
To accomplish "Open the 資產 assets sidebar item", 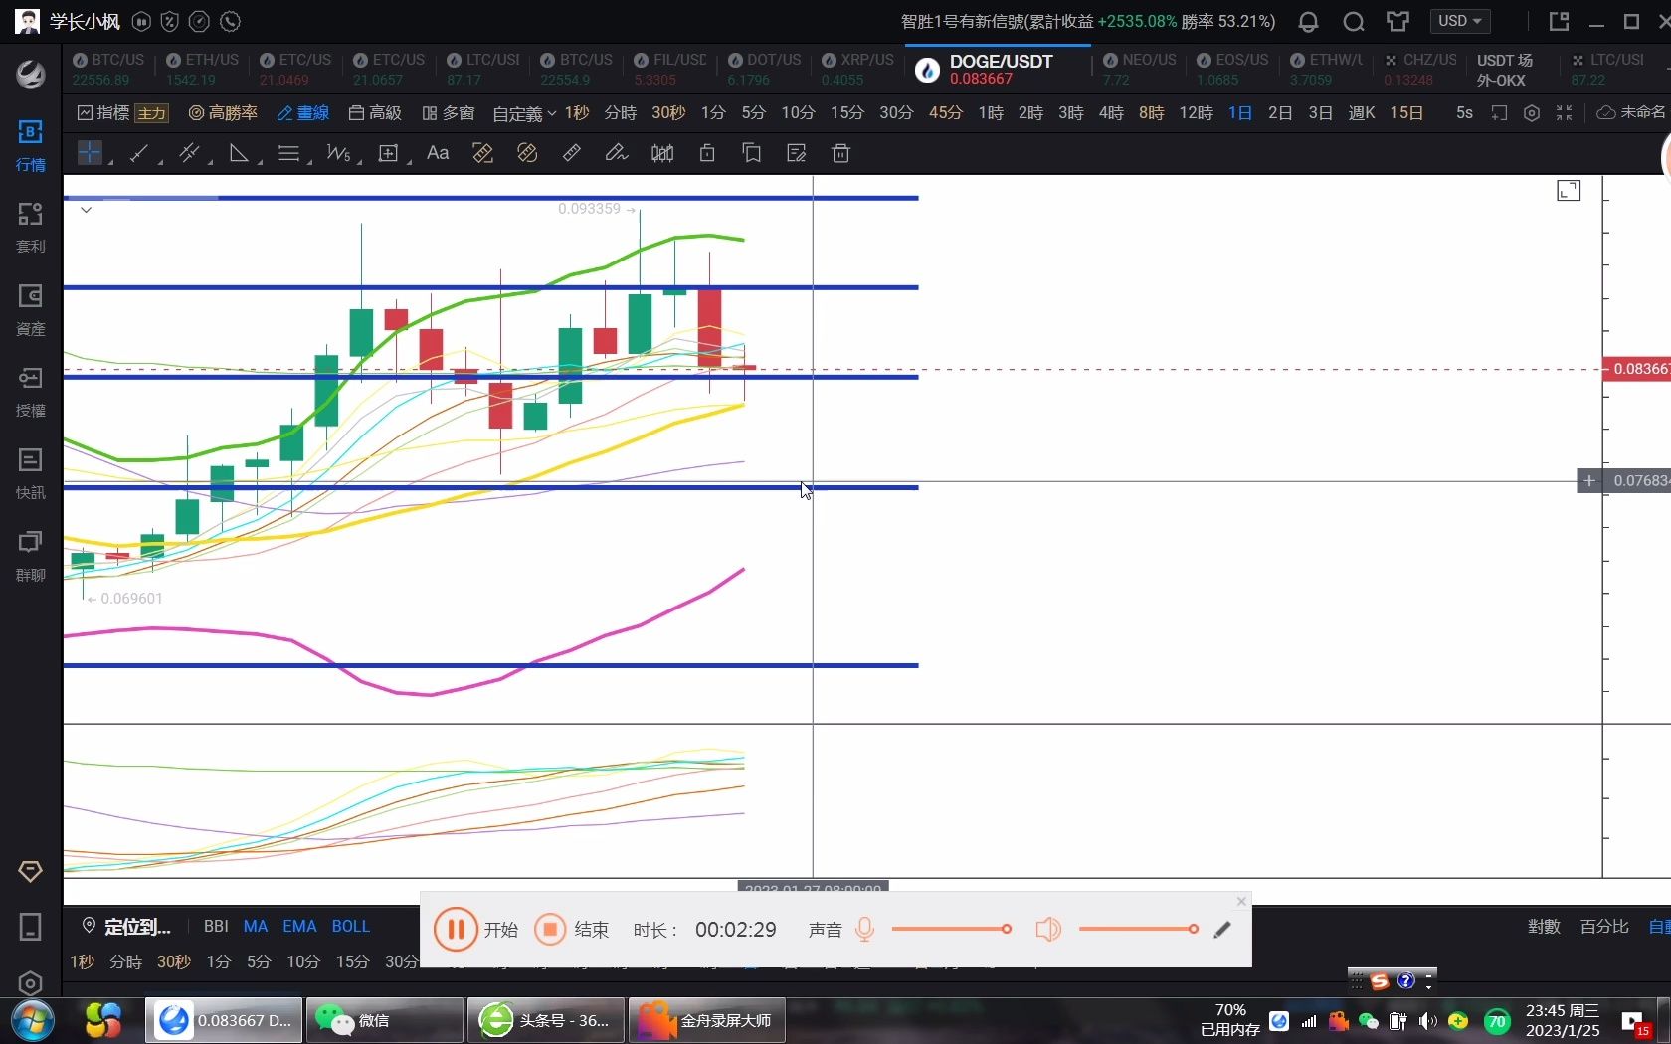I will point(31,310).
